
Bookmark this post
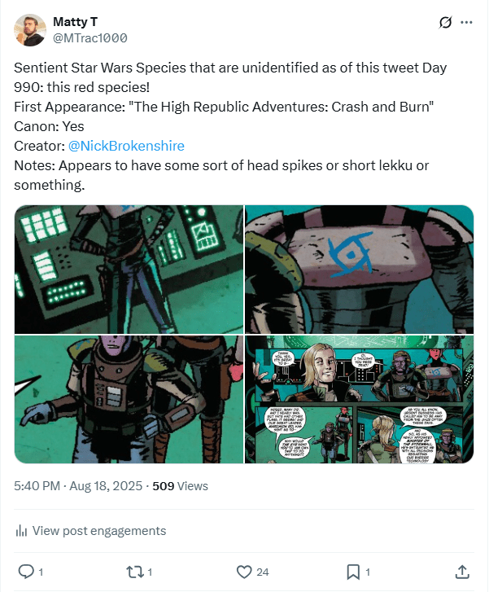pyautogui.click(x=353, y=571)
